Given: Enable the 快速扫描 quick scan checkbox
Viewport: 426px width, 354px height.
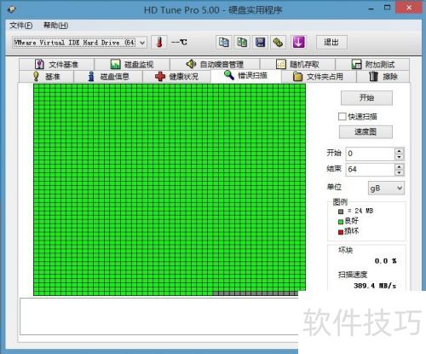Looking at the screenshot, I should coord(343,117).
